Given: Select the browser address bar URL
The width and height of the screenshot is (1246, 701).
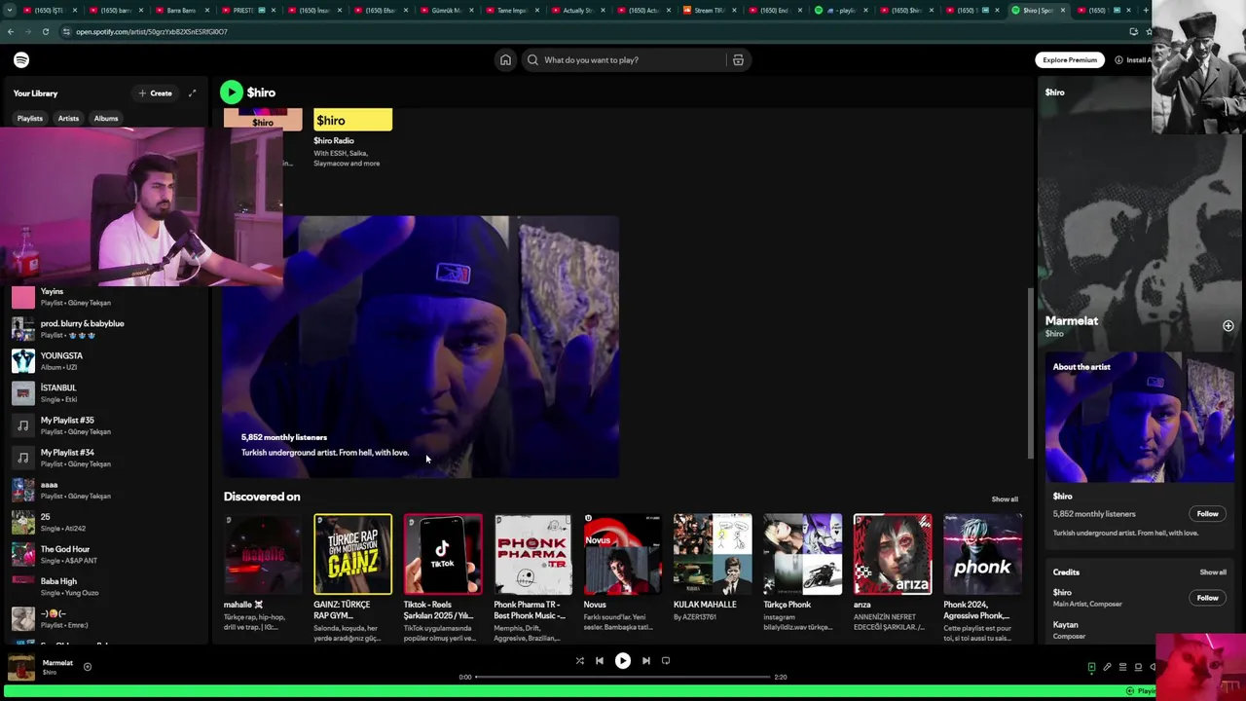Looking at the screenshot, I should click(x=152, y=31).
